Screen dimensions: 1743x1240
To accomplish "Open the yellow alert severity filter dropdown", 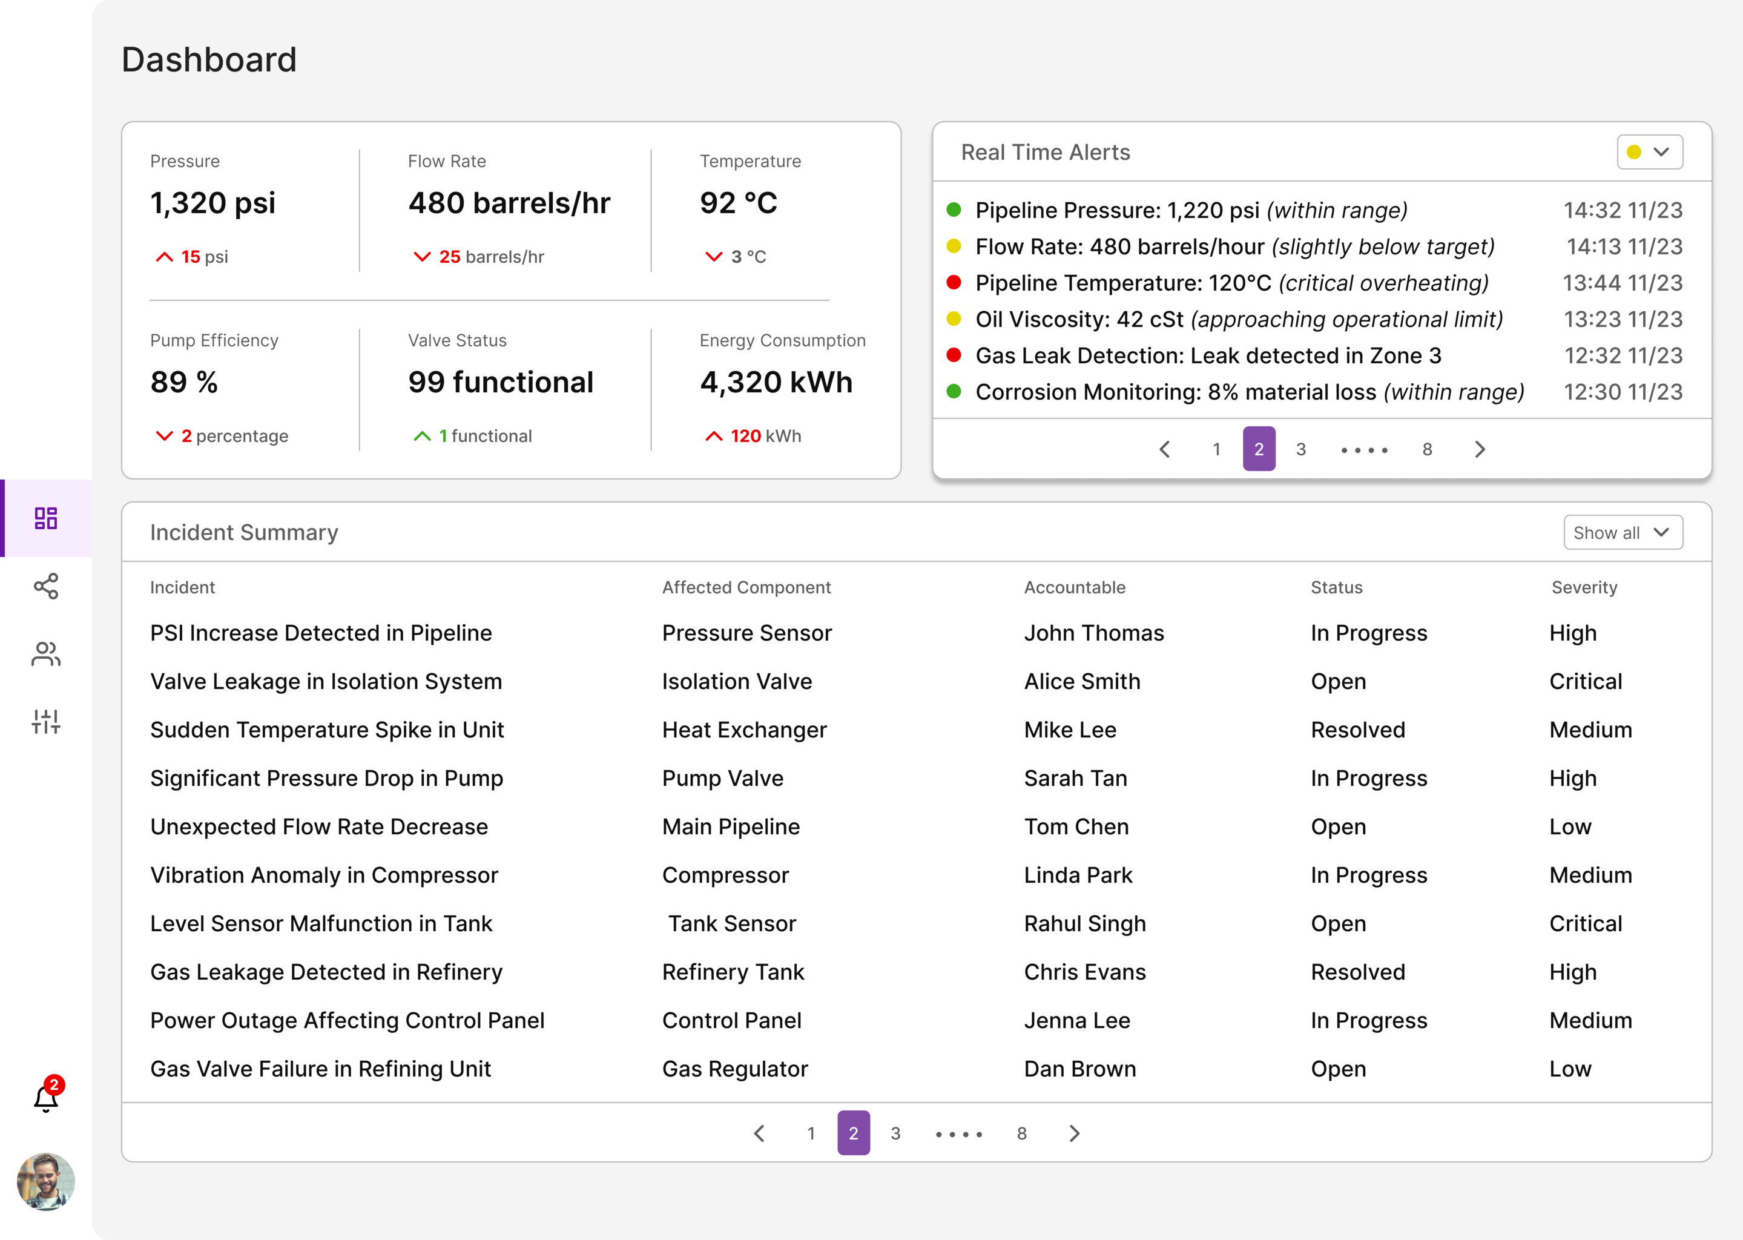I will (x=1649, y=152).
